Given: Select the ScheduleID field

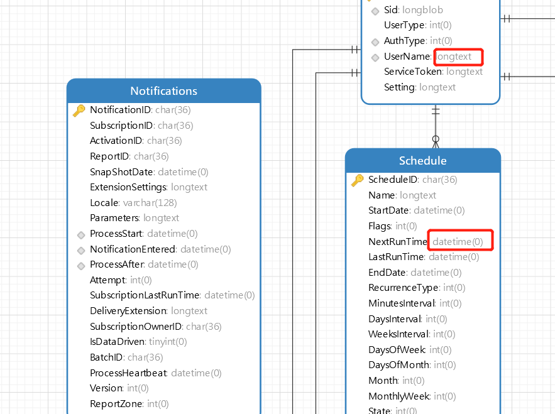Looking at the screenshot, I should coord(413,180).
